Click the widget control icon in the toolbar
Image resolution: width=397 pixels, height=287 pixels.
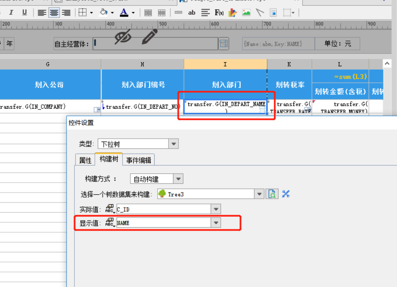click(178, 13)
